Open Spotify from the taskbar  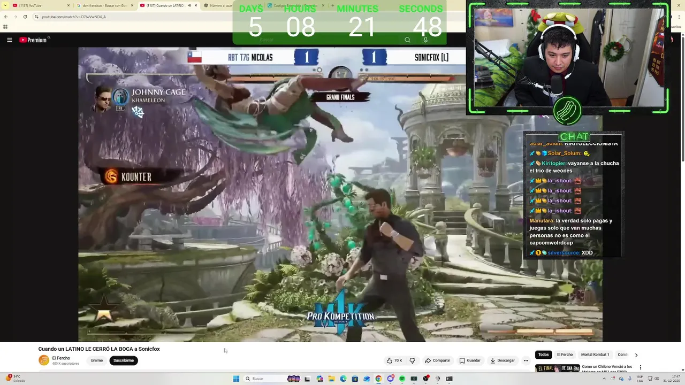402,379
